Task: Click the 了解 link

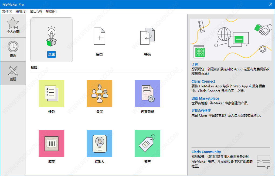Action: click(195, 64)
